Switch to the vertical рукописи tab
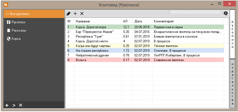This screenshot has height=112, width=238. (x=232, y=35)
